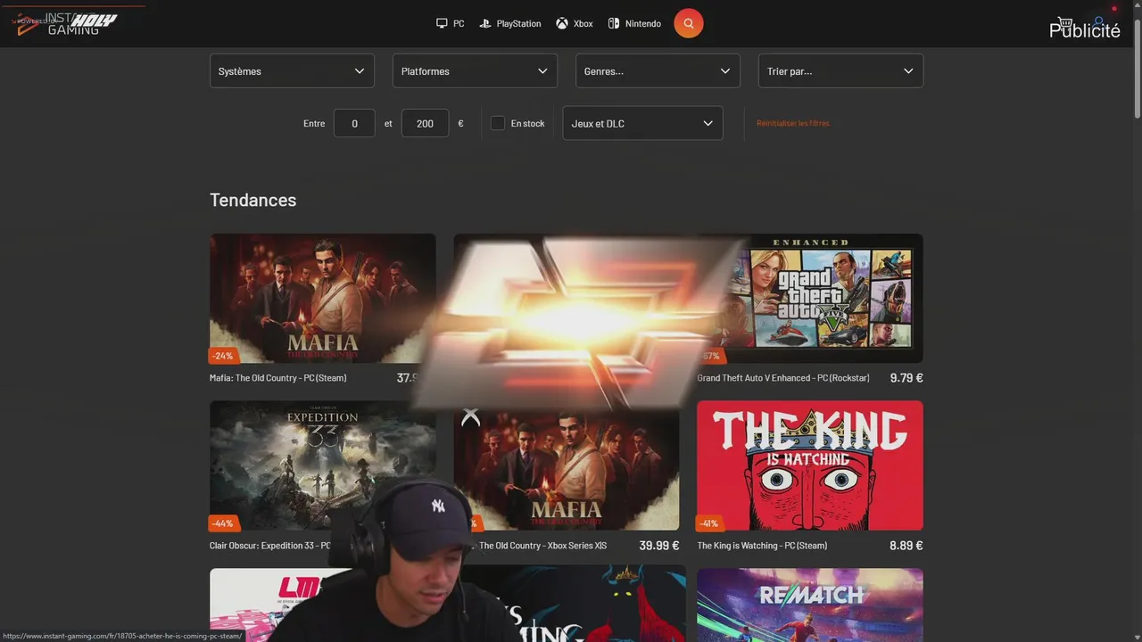Expand the Jeux et DLC dropdown

pyautogui.click(x=642, y=123)
